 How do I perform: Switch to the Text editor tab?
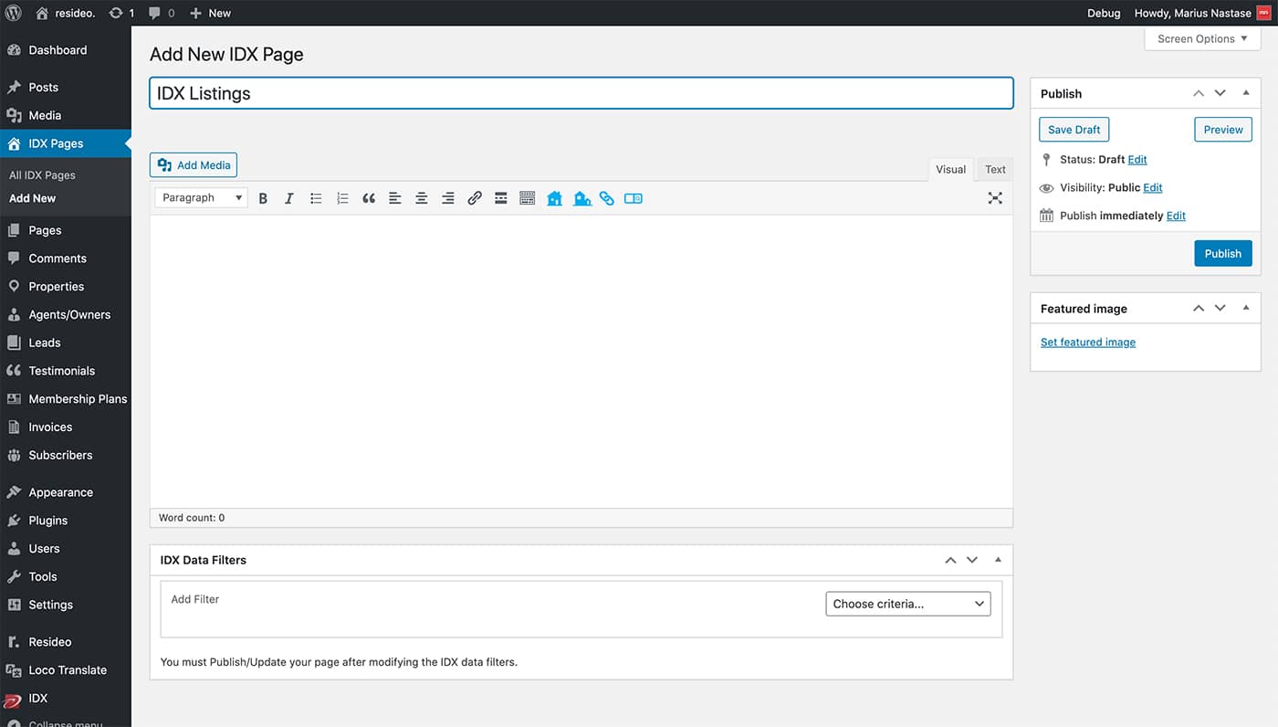click(995, 169)
